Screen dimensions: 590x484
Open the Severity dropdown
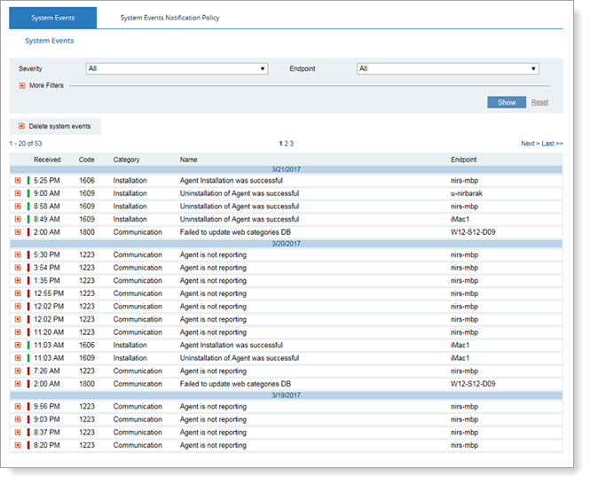pos(177,68)
